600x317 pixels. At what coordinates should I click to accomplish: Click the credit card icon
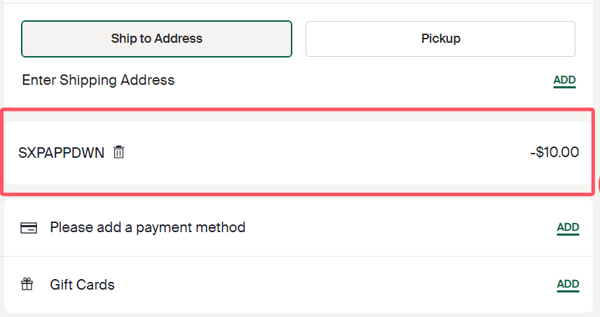coord(29,227)
